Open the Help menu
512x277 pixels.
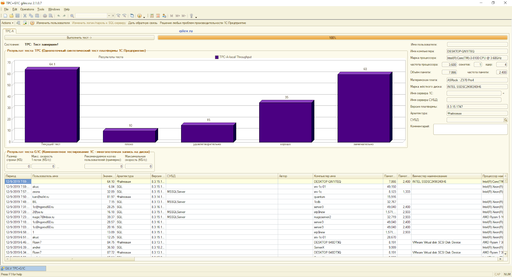point(67,9)
